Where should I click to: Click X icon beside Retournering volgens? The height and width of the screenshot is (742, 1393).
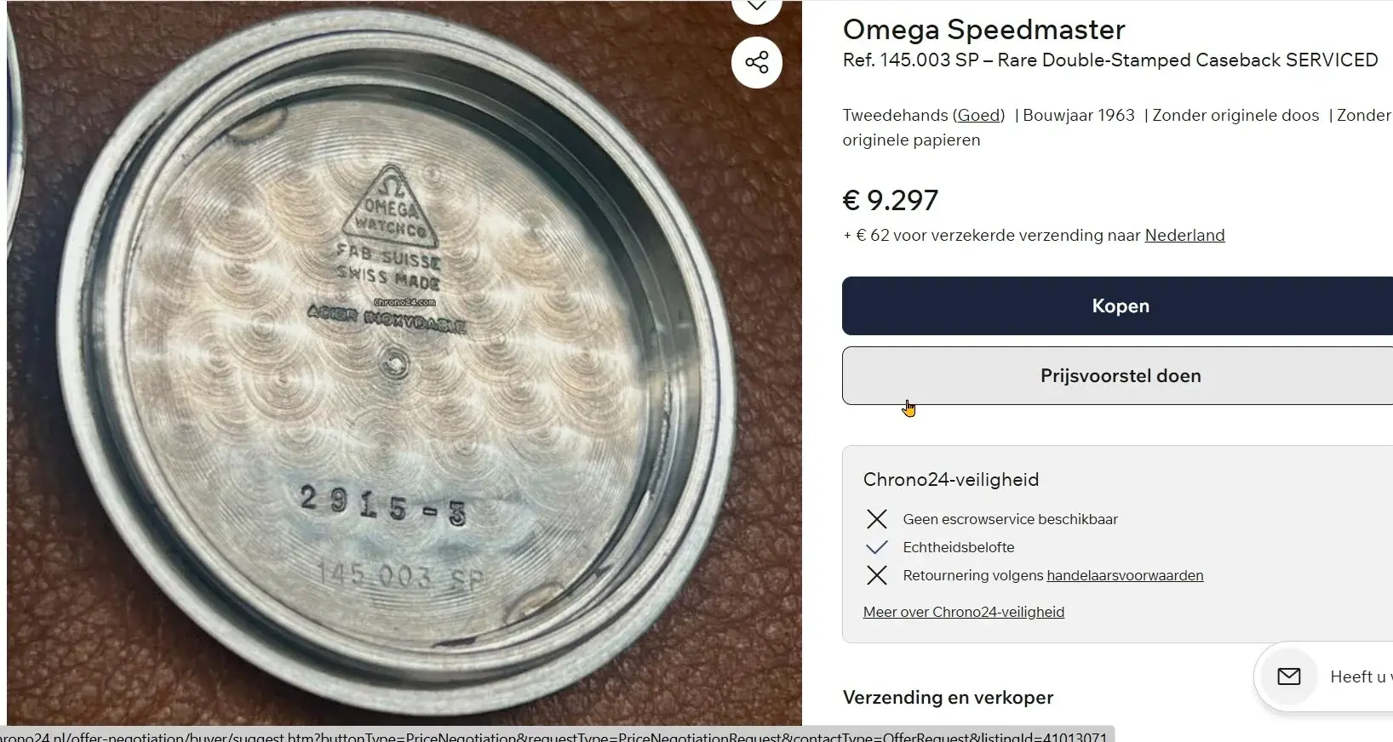click(x=877, y=575)
